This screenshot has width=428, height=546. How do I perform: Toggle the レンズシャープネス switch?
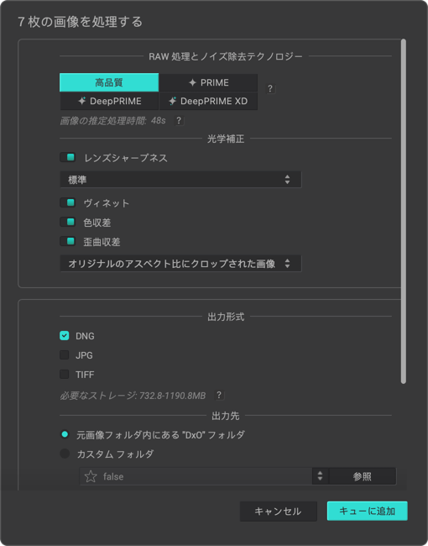pos(68,157)
